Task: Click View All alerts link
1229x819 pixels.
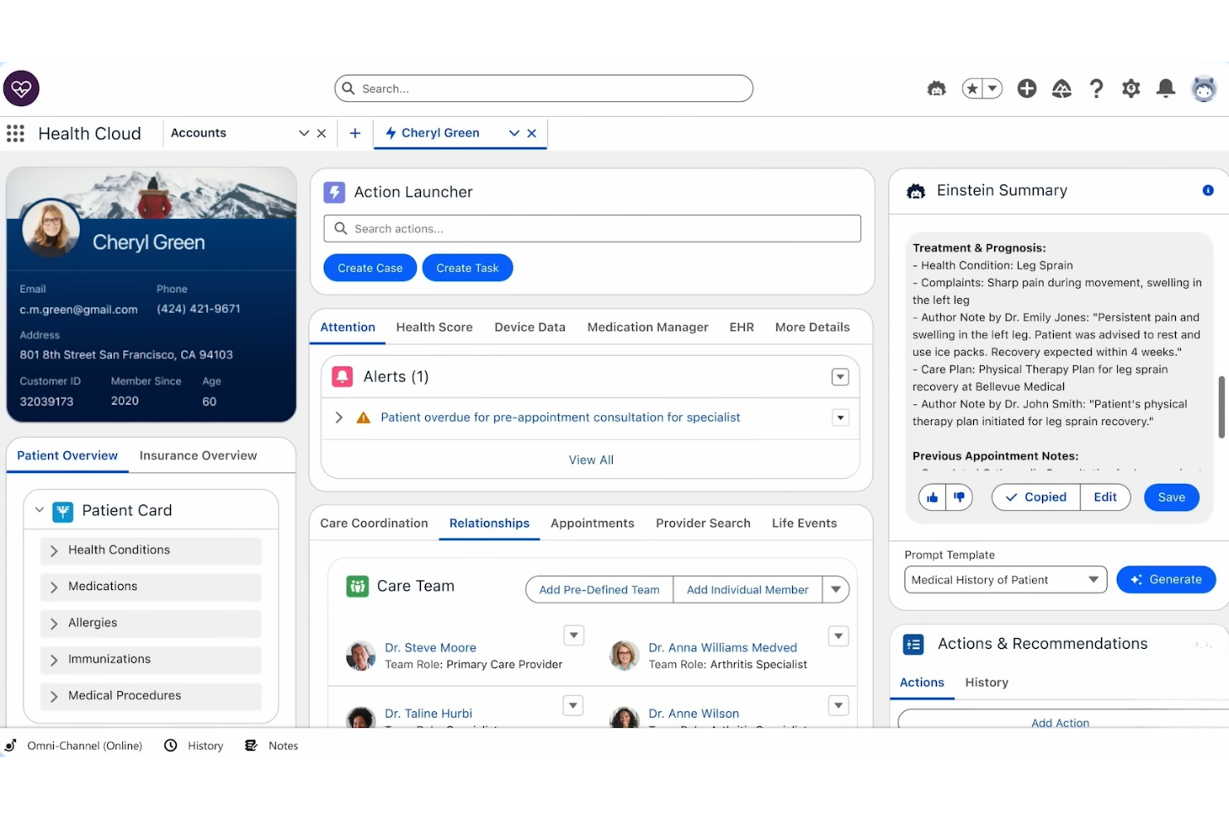Action: click(591, 461)
